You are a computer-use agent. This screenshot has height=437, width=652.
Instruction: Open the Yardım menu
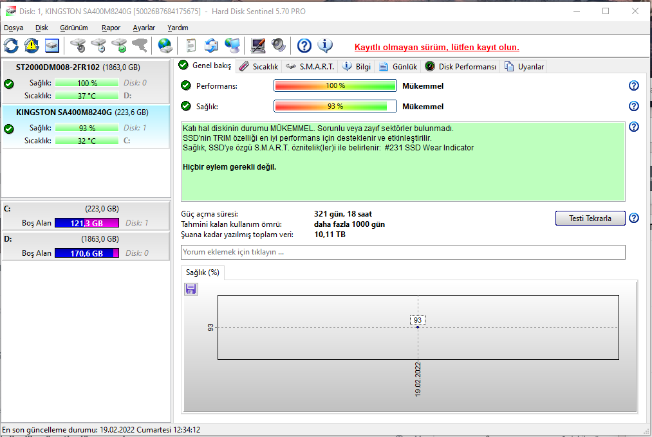tap(178, 28)
